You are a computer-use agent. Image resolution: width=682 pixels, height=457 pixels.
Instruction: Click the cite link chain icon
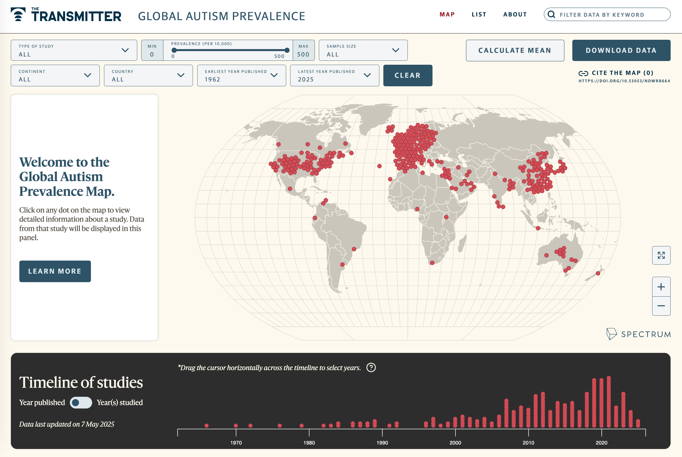(x=583, y=73)
